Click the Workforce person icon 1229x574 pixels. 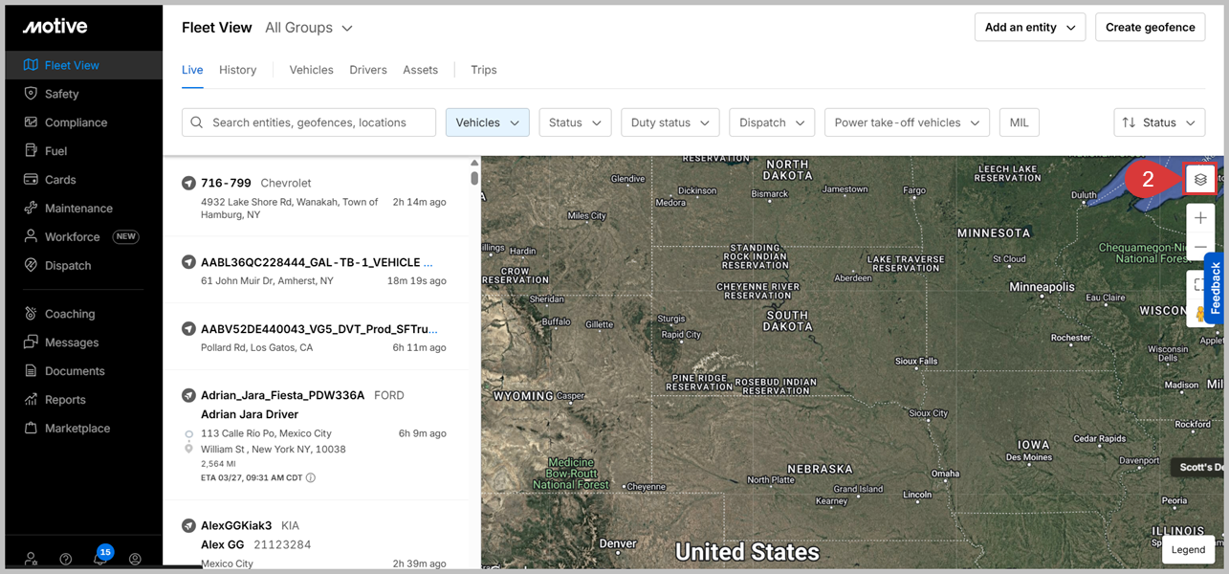(x=31, y=236)
